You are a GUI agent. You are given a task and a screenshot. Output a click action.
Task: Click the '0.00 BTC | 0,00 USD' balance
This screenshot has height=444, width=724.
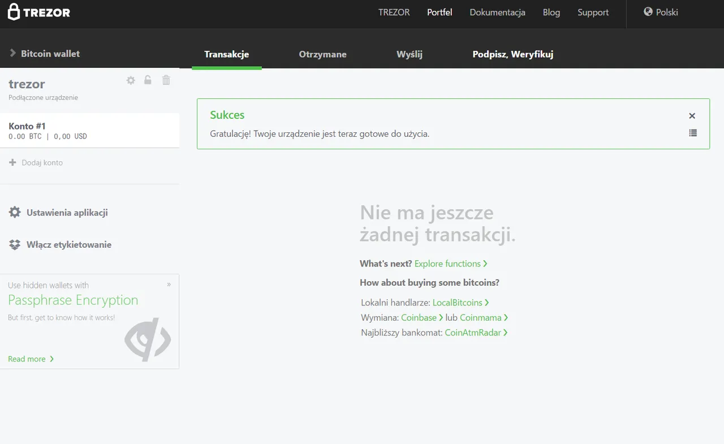48,136
